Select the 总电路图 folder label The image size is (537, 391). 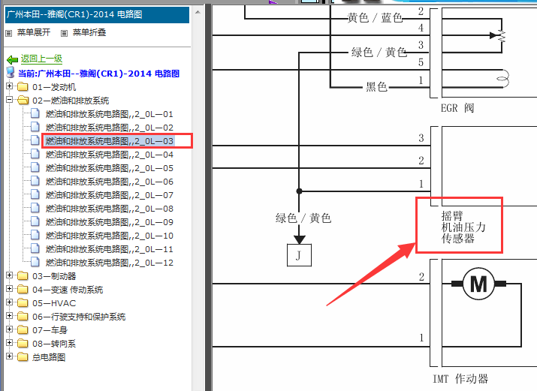(49, 357)
